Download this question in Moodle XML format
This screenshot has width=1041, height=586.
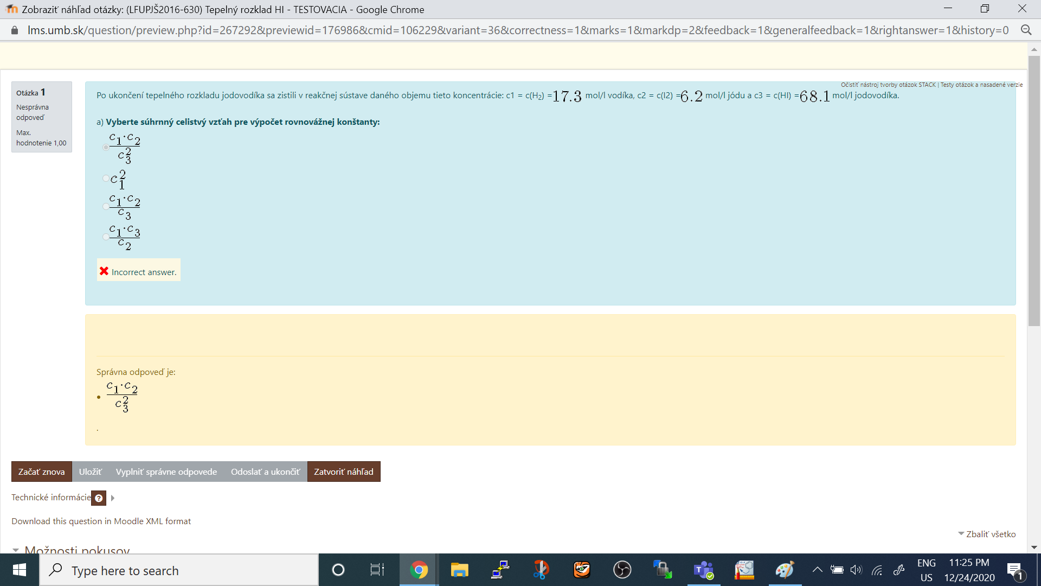coord(101,521)
